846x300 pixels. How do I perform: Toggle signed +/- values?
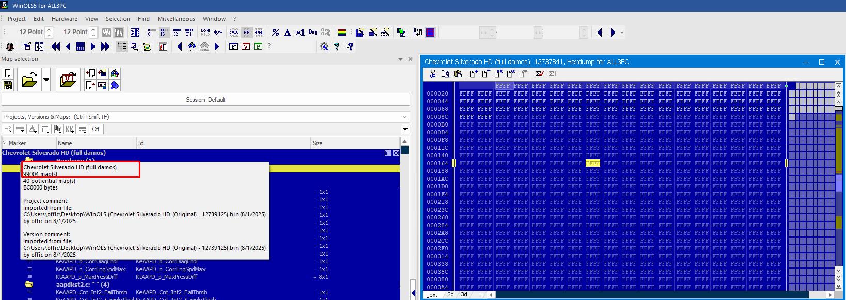[x=218, y=33]
